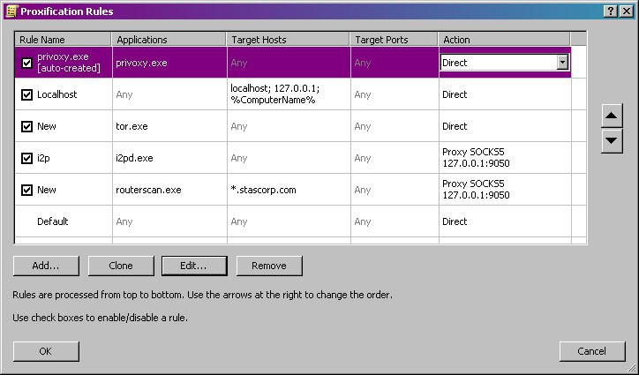Click the Add... button
The height and width of the screenshot is (375, 639).
tap(46, 266)
